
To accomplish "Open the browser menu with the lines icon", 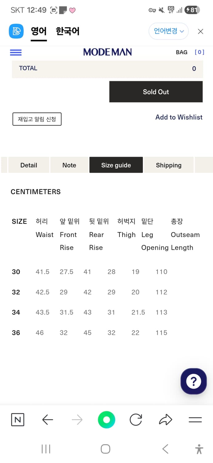I will 195,419.
